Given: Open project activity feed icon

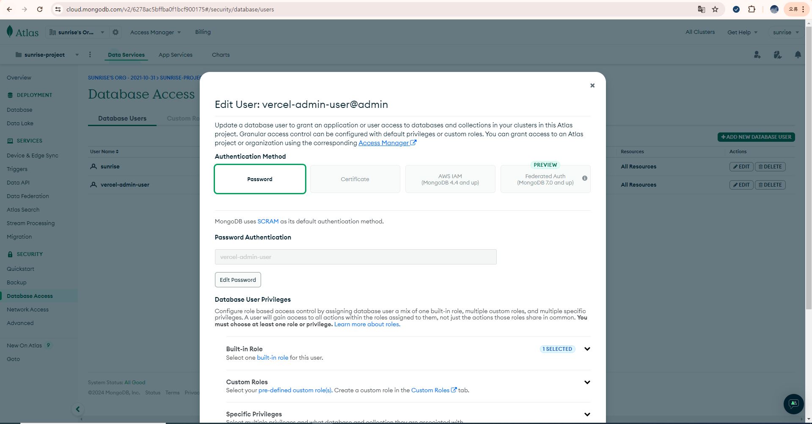Looking at the screenshot, I should [777, 55].
